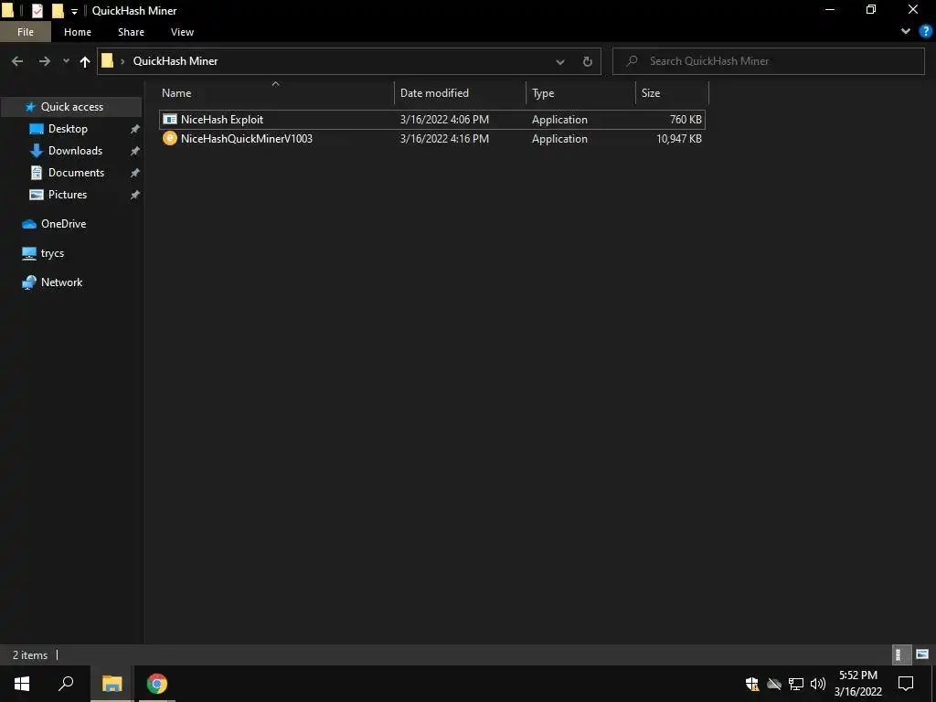Select Quick access in the navigation pane
This screenshot has height=702, width=936.
[x=71, y=107]
